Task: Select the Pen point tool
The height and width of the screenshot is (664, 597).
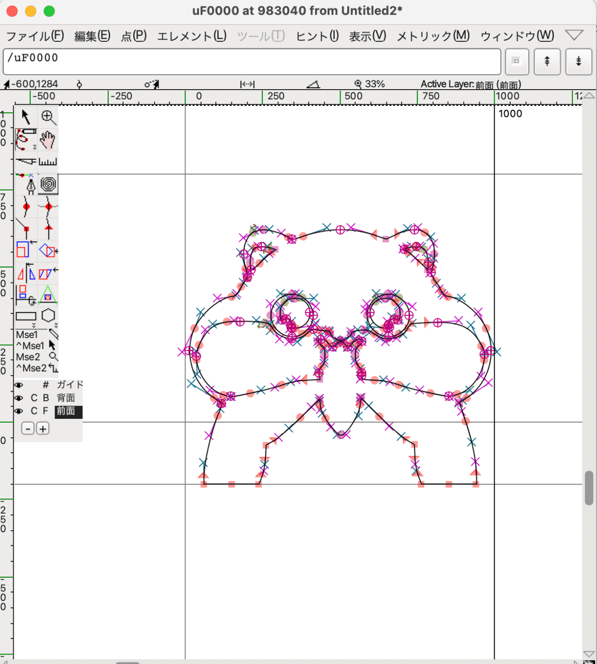Action: point(26,184)
